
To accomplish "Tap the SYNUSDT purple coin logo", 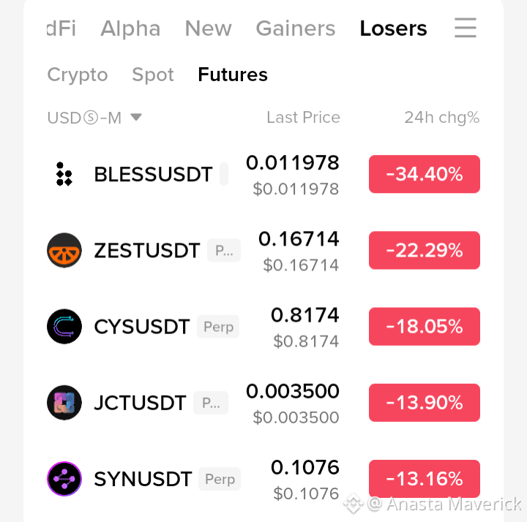I will point(64,479).
